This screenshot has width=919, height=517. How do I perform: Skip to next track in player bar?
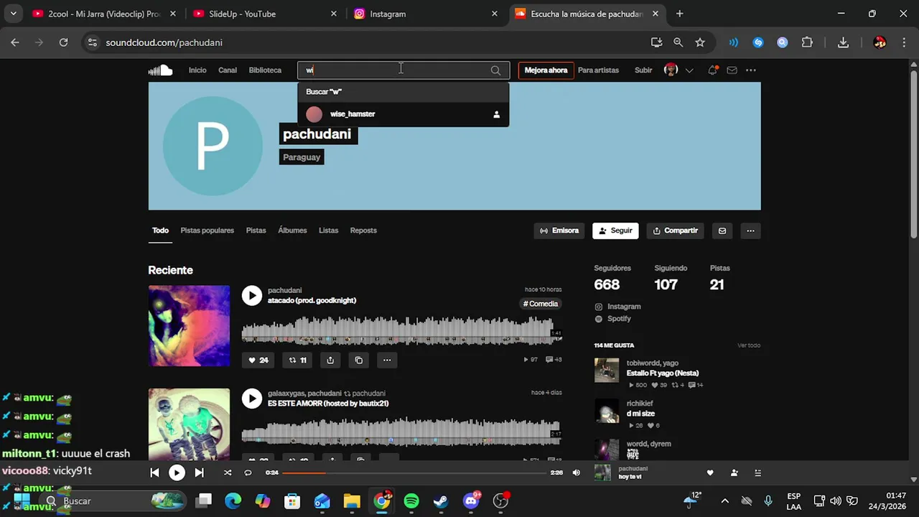[x=200, y=472]
